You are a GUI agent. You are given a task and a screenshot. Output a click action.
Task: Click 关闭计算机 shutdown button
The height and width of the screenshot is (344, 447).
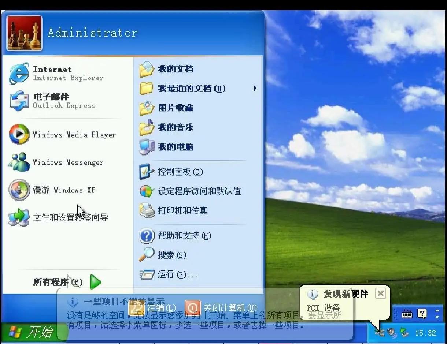(221, 308)
